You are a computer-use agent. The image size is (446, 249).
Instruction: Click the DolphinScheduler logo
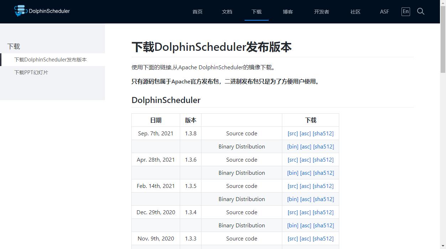[x=42, y=11]
